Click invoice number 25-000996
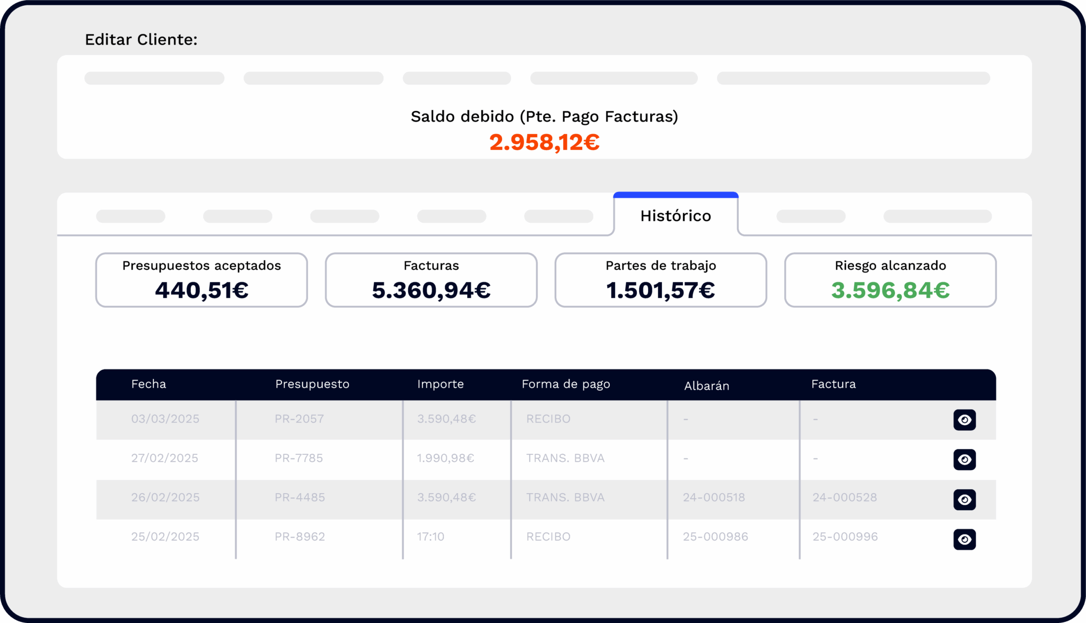 tap(845, 537)
